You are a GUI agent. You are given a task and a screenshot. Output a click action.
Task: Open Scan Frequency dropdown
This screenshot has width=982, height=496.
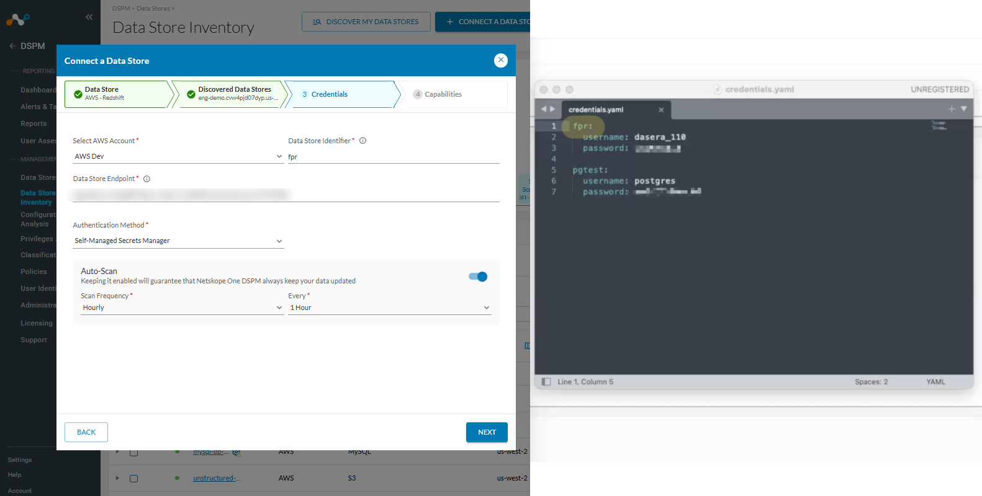point(182,308)
